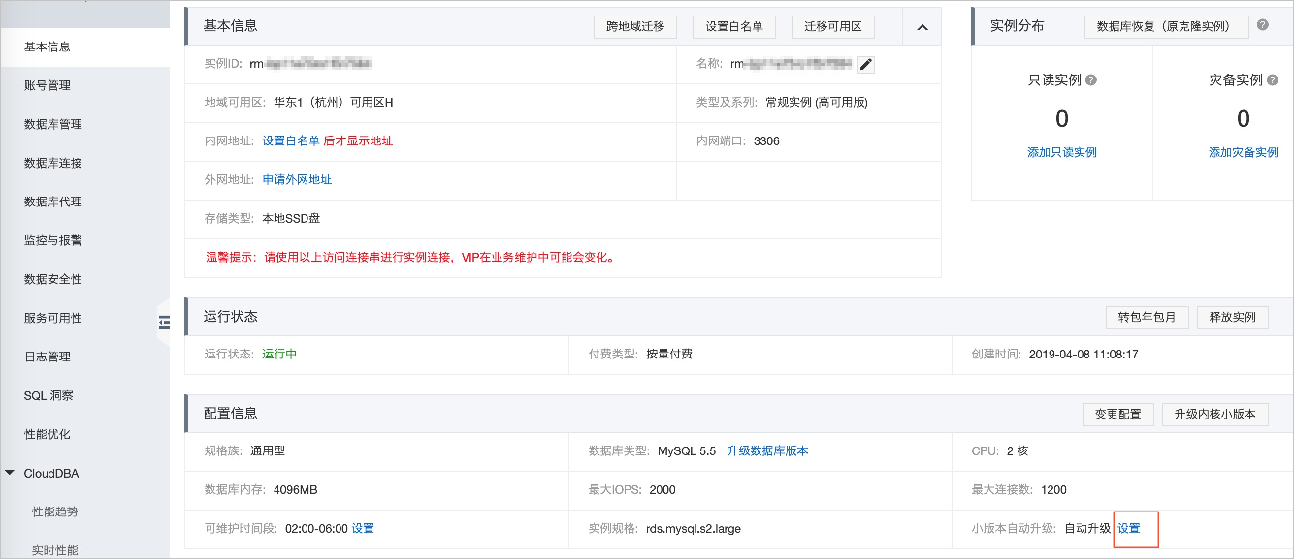
Task: Open 数据安全性 in the sidebar
Action: coord(53,279)
